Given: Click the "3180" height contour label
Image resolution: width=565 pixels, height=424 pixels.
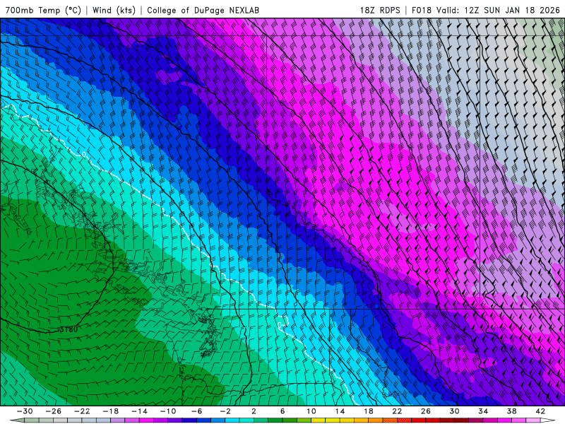Looking at the screenshot, I should pos(69,329).
